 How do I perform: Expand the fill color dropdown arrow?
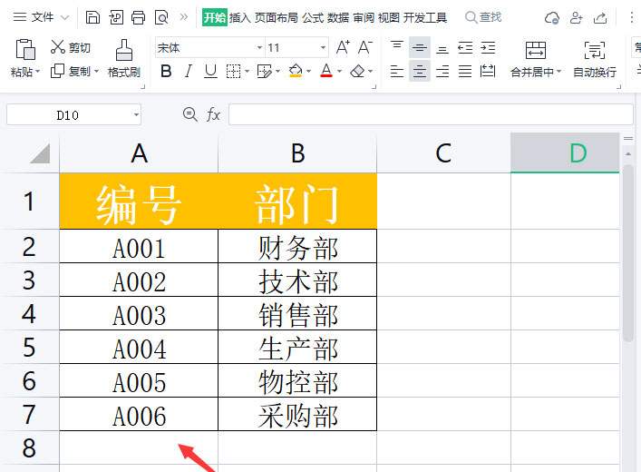[x=308, y=71]
